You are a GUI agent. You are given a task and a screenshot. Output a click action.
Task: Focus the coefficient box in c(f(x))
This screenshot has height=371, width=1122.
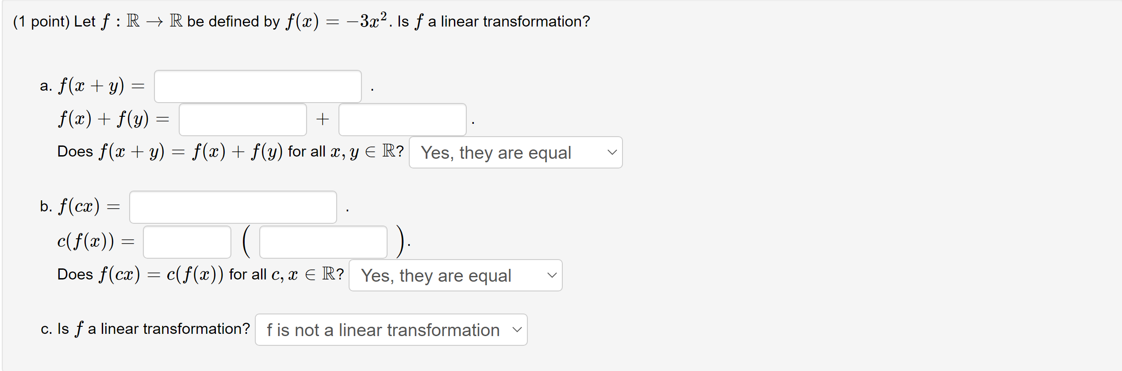tap(187, 241)
